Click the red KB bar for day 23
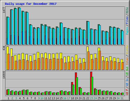Viewport: 130px width, 101px height. pyautogui.click(x=91, y=83)
